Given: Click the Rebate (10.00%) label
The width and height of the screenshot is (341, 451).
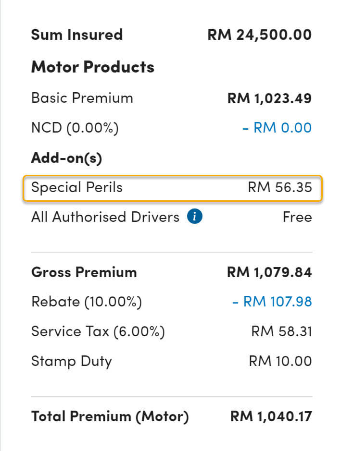Looking at the screenshot, I should tap(87, 302).
